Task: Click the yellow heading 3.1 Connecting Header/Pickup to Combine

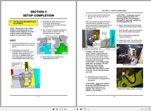Action: pos(23,23)
